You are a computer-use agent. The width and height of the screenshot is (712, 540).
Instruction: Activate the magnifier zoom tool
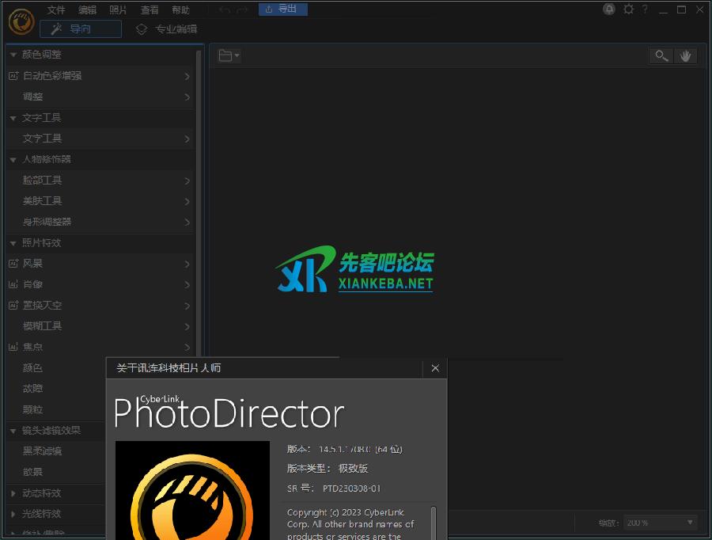click(x=661, y=55)
